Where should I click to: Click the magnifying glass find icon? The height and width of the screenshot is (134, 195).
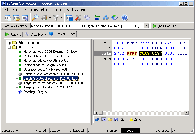pyautogui.click(x=35, y=18)
